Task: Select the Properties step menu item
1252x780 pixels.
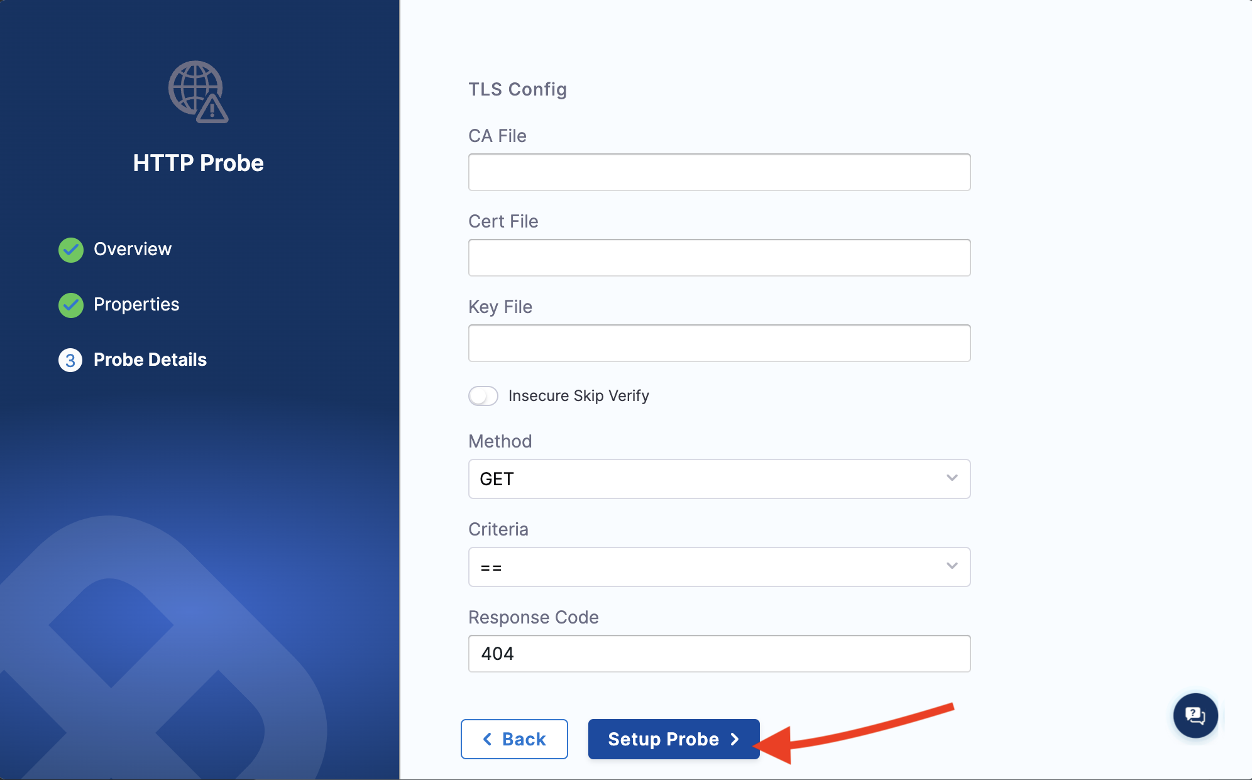Action: pyautogui.click(x=136, y=304)
